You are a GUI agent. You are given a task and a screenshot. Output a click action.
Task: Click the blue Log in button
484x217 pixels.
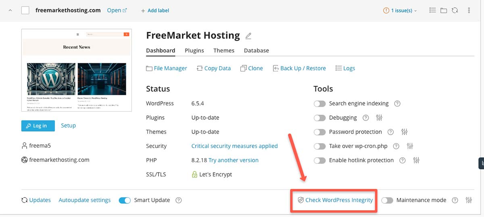[37, 126]
